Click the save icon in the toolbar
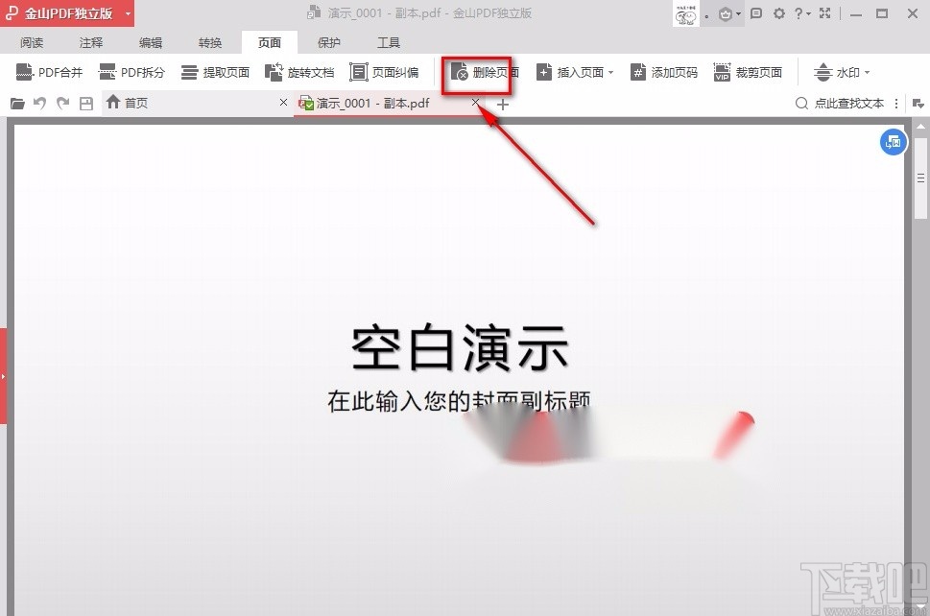The height and width of the screenshot is (616, 930). coord(85,103)
